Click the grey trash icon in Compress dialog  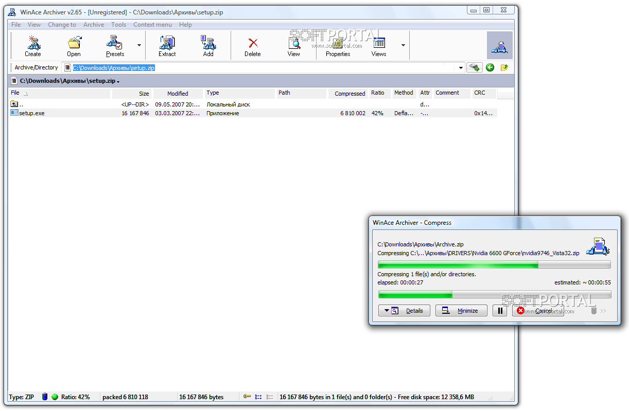(593, 311)
